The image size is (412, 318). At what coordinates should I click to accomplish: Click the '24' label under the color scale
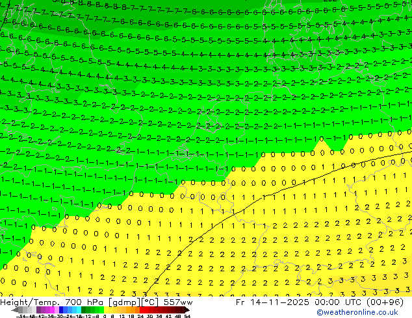(x=140, y=317)
